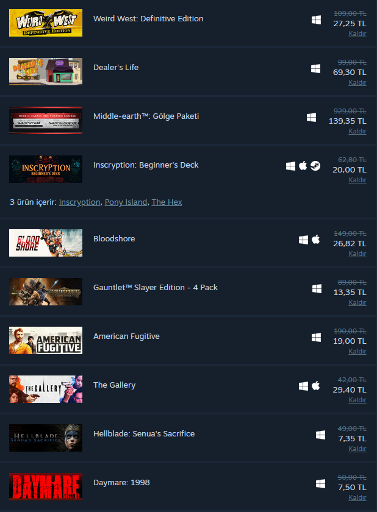Click the Windows icon for Middle-earth Gölge Paketi
This screenshot has width=377, height=512.
point(311,118)
